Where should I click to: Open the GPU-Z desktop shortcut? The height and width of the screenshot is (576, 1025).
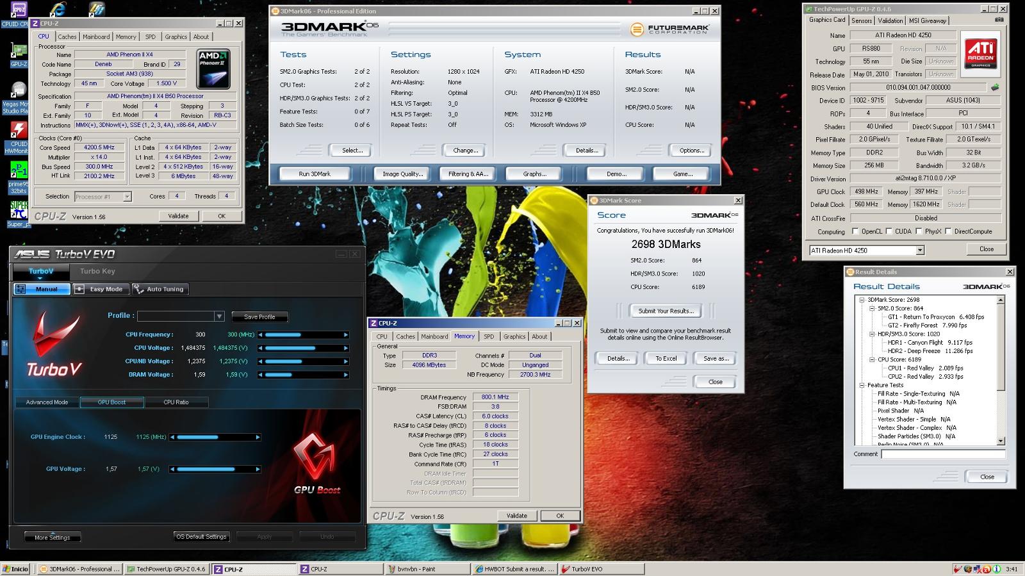[x=19, y=53]
